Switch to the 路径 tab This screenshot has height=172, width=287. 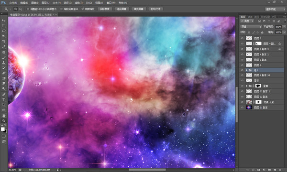coord(256,17)
